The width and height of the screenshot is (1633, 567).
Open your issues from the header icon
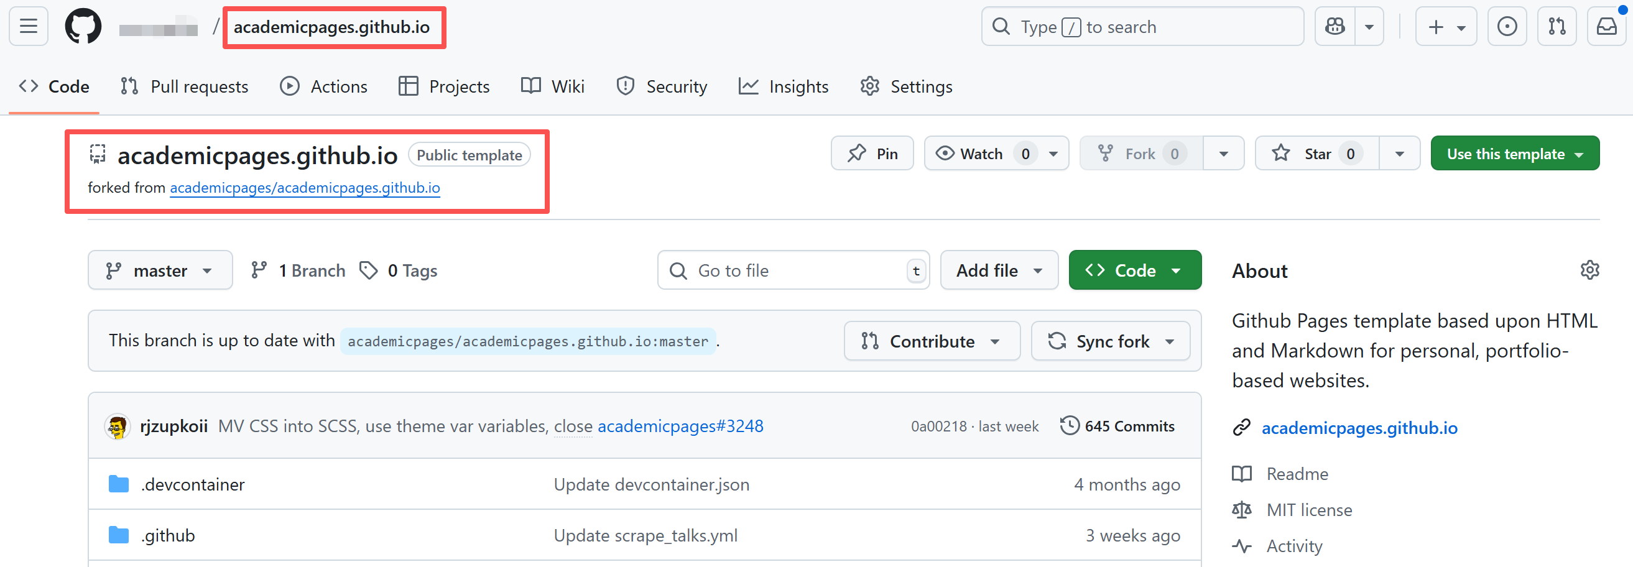click(x=1507, y=26)
